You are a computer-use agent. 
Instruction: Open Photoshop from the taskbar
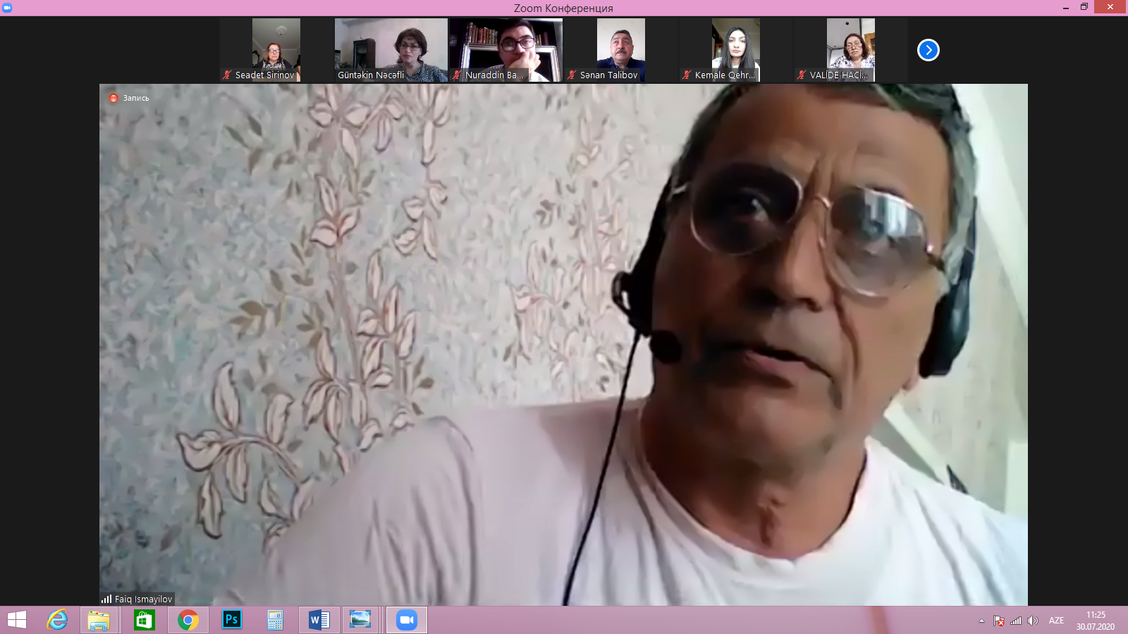(x=231, y=620)
